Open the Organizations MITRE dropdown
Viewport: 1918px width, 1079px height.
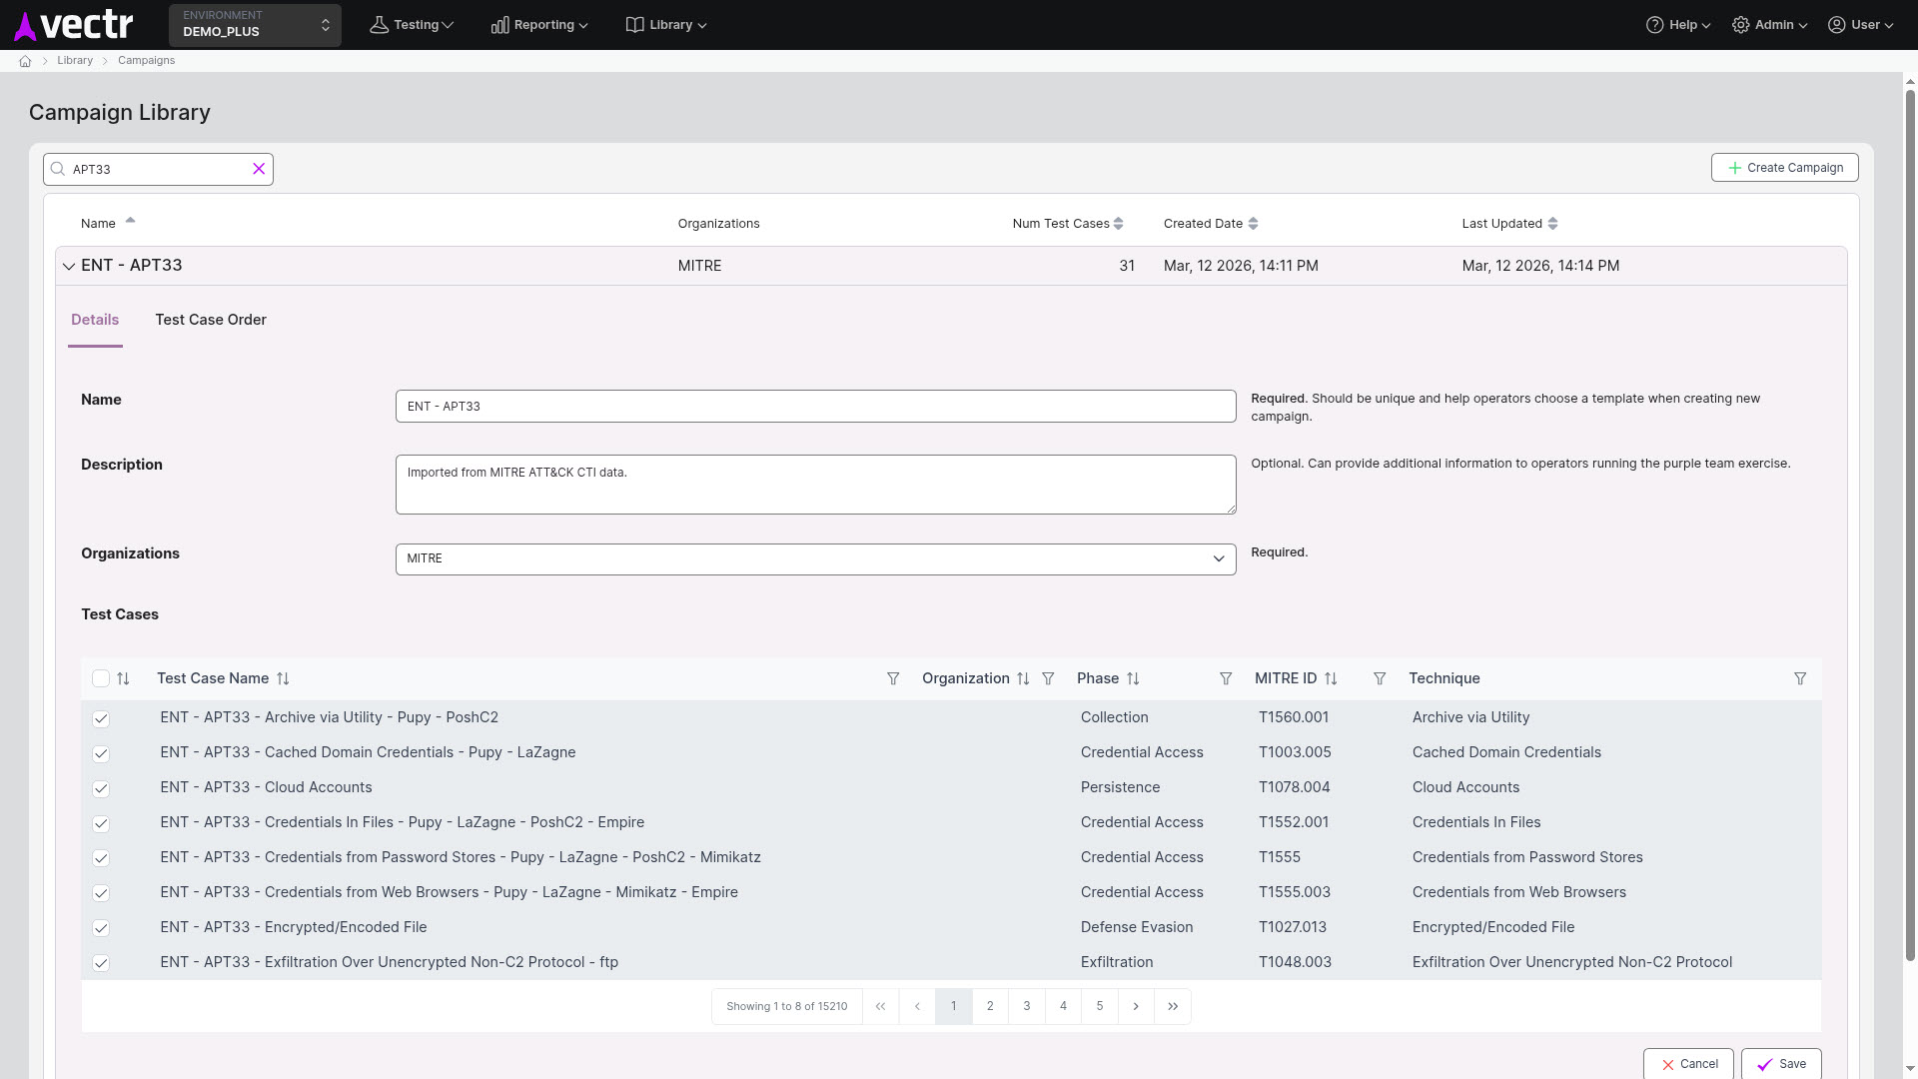click(x=815, y=559)
